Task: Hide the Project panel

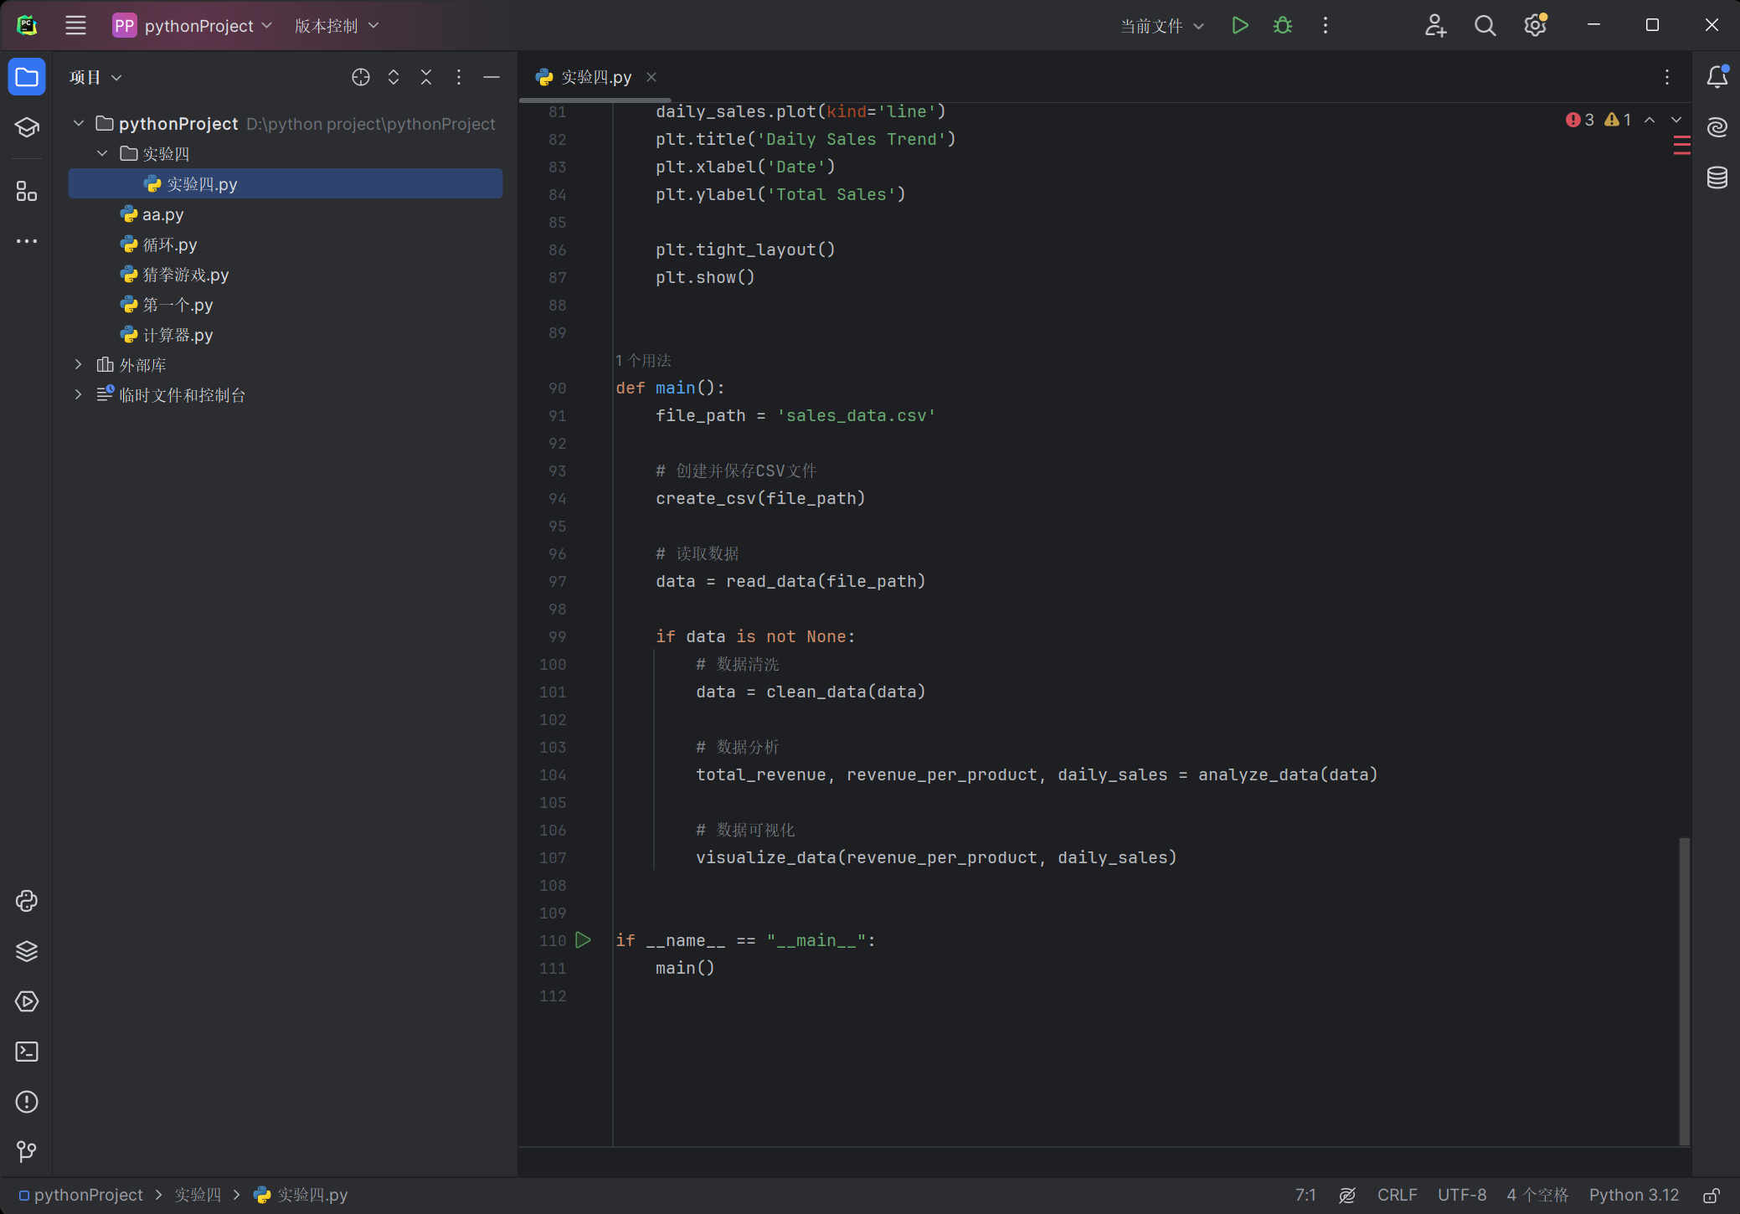Action: 492,77
